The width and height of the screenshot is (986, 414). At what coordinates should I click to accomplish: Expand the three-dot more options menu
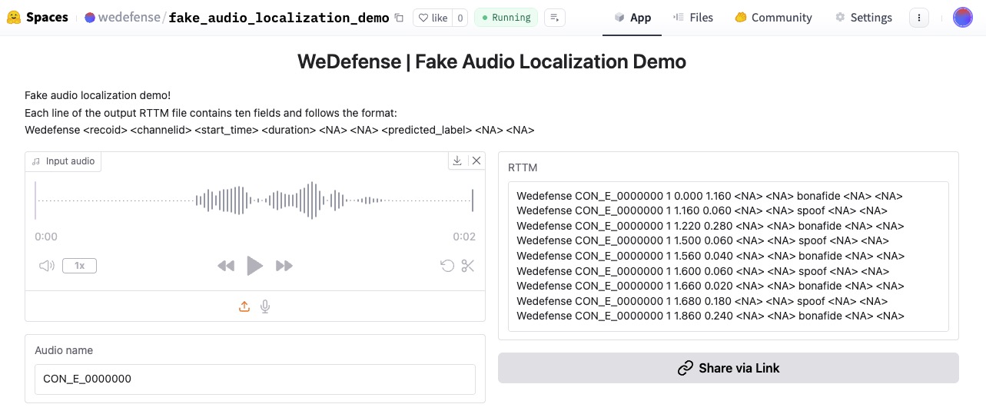(x=918, y=18)
